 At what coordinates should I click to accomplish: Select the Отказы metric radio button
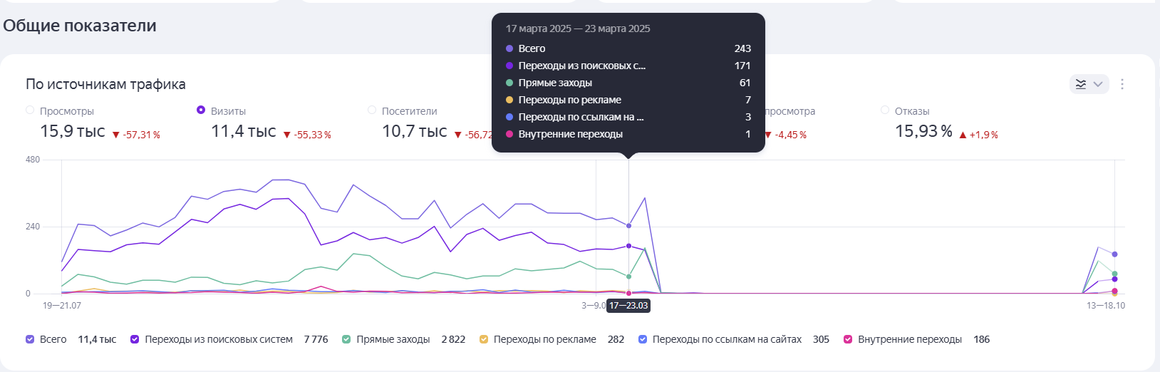pyautogui.click(x=885, y=110)
